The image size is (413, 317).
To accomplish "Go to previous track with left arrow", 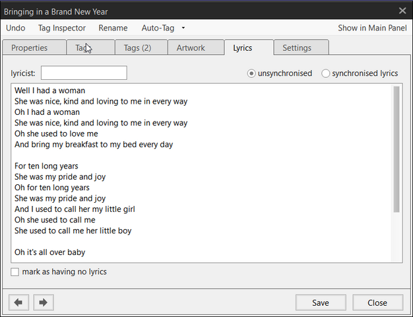I will point(18,302).
